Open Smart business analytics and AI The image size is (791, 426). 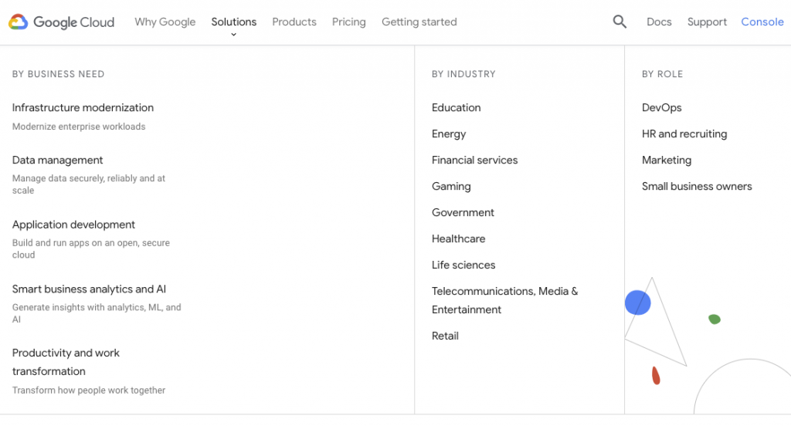click(89, 289)
